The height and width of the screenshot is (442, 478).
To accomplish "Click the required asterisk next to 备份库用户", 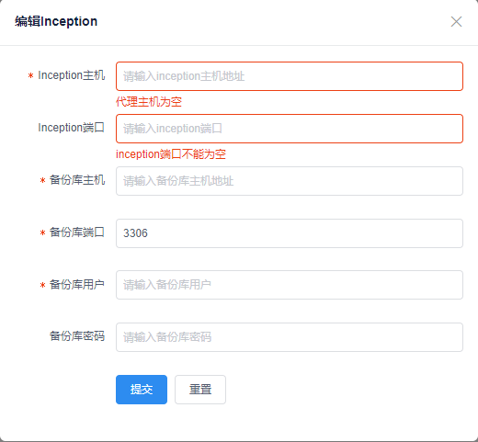I will click(x=42, y=285).
